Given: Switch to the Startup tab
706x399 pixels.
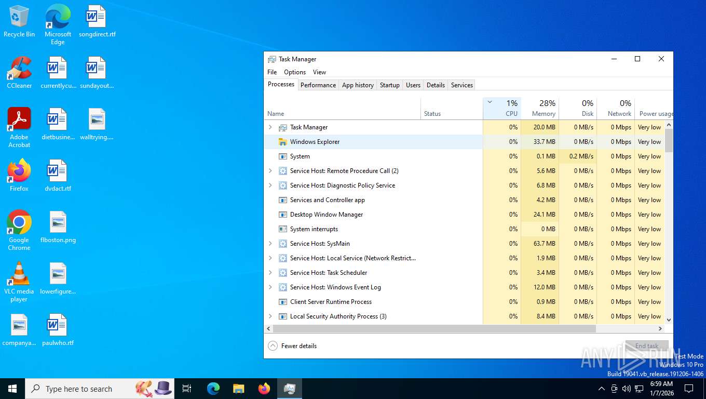Looking at the screenshot, I should pos(390,85).
